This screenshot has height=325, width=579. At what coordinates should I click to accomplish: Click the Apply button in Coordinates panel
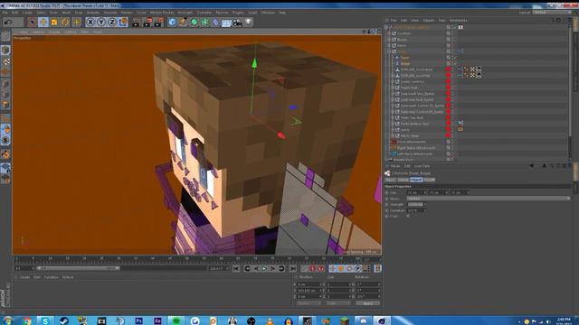pos(368,303)
